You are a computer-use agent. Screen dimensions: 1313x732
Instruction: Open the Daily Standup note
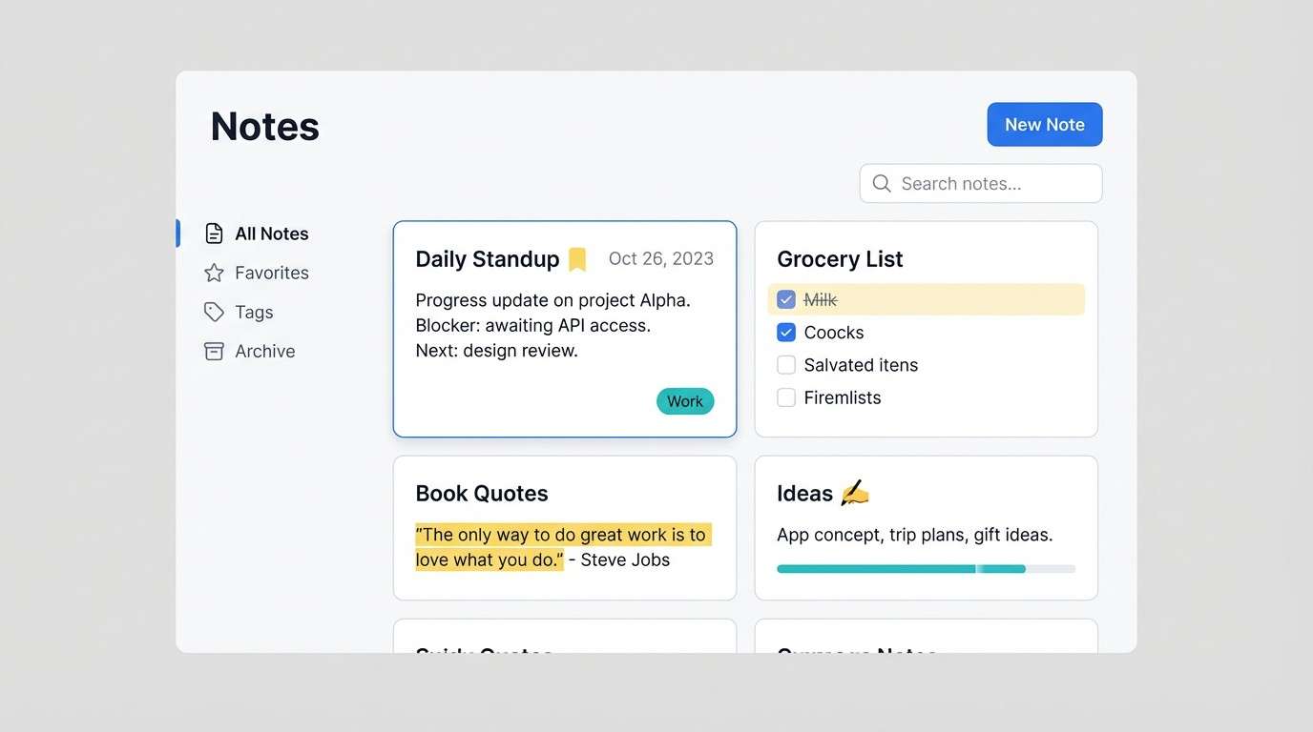tap(564, 328)
